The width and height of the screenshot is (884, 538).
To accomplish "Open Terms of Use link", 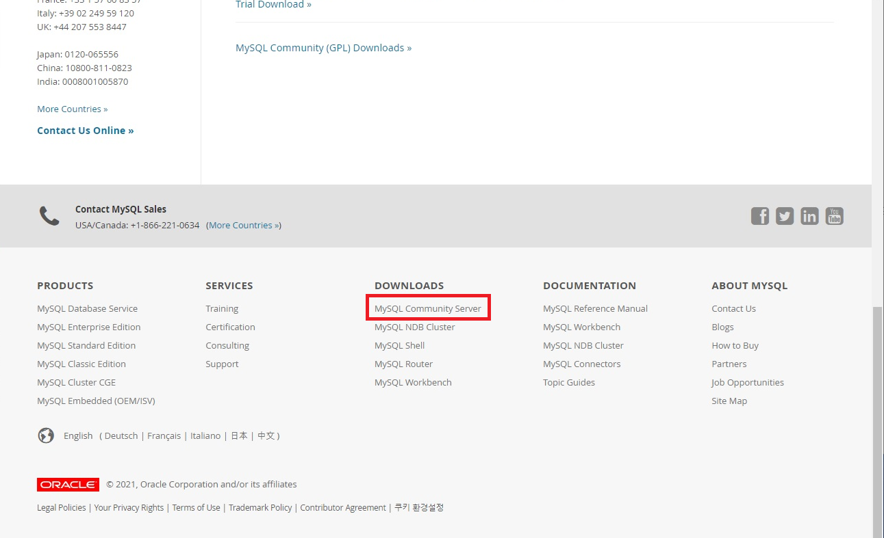I will pos(196,508).
